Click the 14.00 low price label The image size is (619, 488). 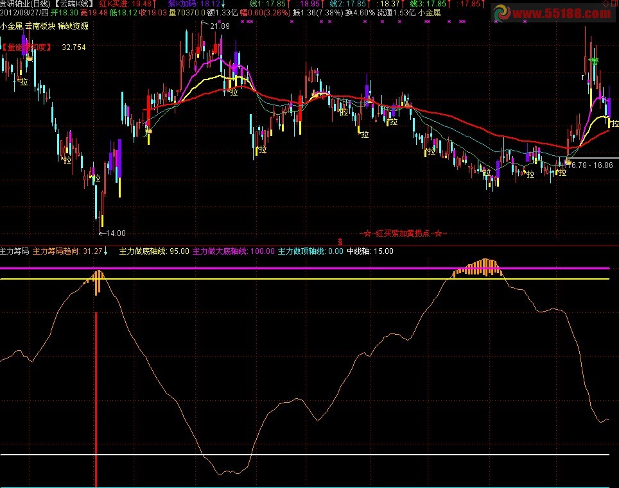pos(116,233)
